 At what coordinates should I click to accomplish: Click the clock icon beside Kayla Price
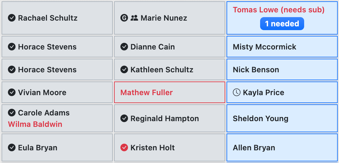point(237,93)
